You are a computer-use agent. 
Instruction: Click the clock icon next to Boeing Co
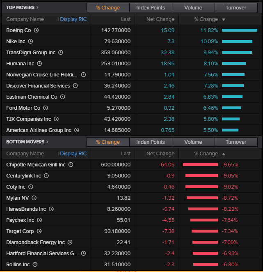click(x=36, y=30)
